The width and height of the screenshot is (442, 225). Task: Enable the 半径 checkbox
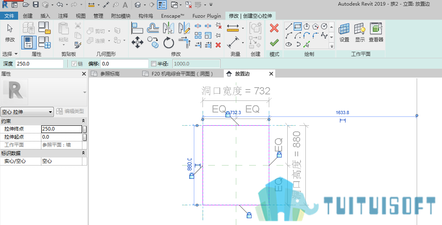tap(153, 64)
